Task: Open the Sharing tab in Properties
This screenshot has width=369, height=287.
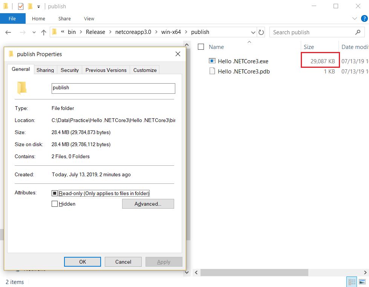Action: (45, 70)
